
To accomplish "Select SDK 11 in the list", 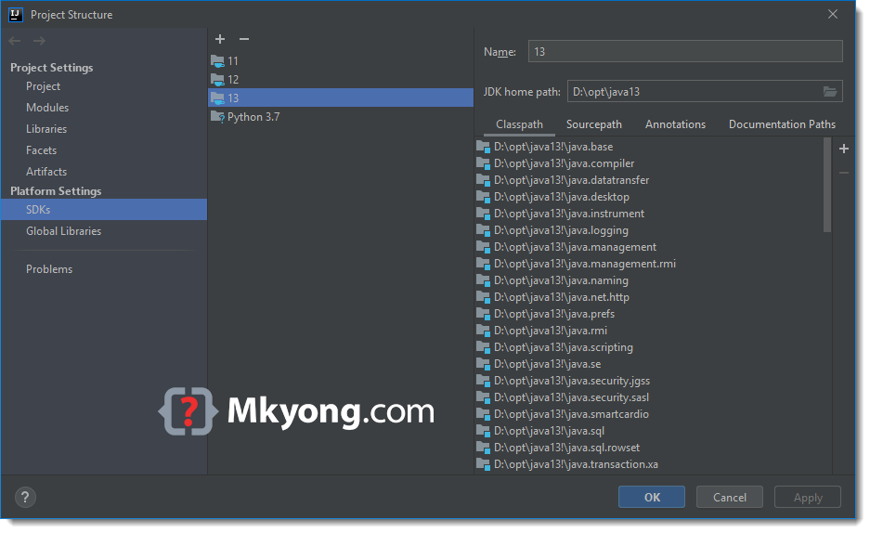I will [341, 61].
